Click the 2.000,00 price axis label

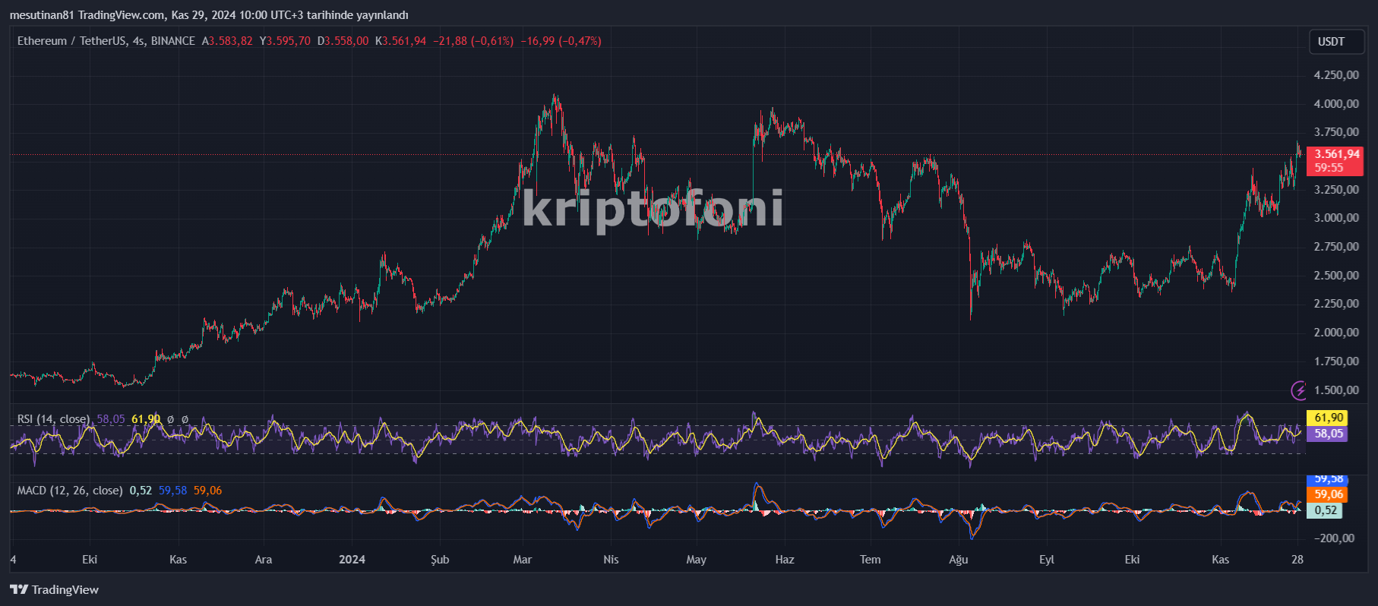tap(1336, 333)
